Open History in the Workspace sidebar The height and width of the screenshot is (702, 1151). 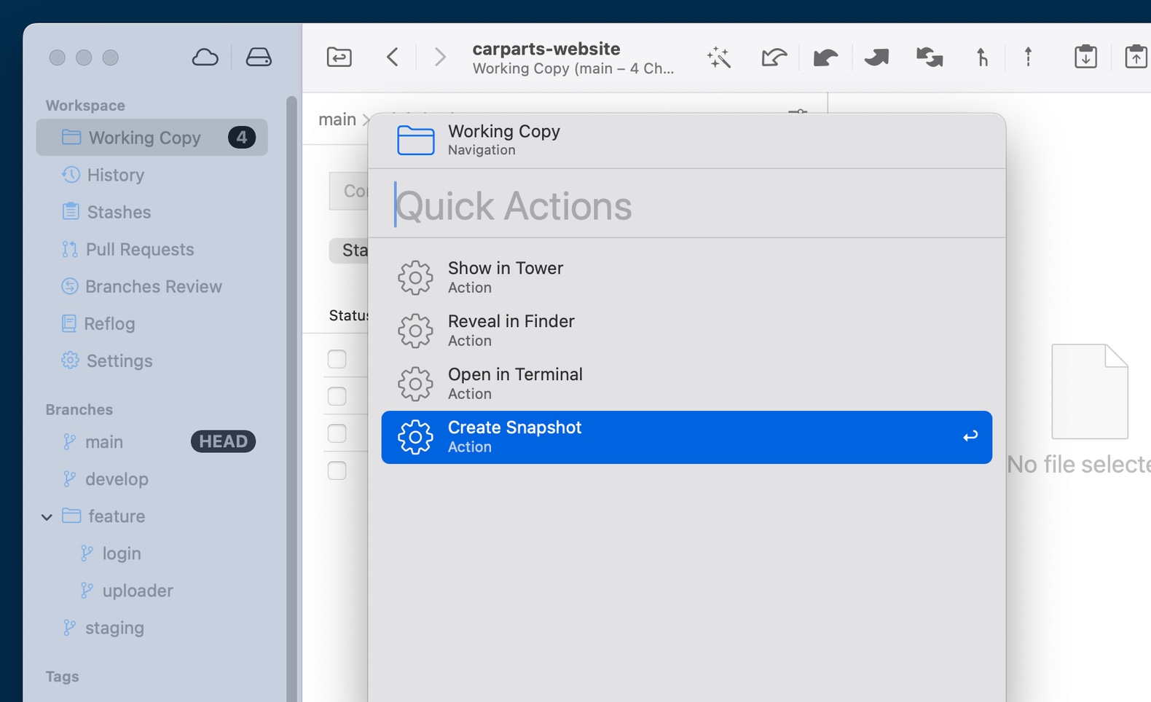(115, 175)
